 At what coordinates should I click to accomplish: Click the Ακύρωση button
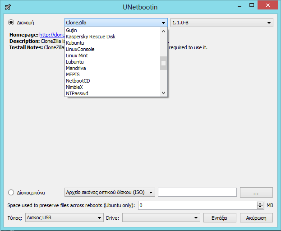tap(256, 218)
